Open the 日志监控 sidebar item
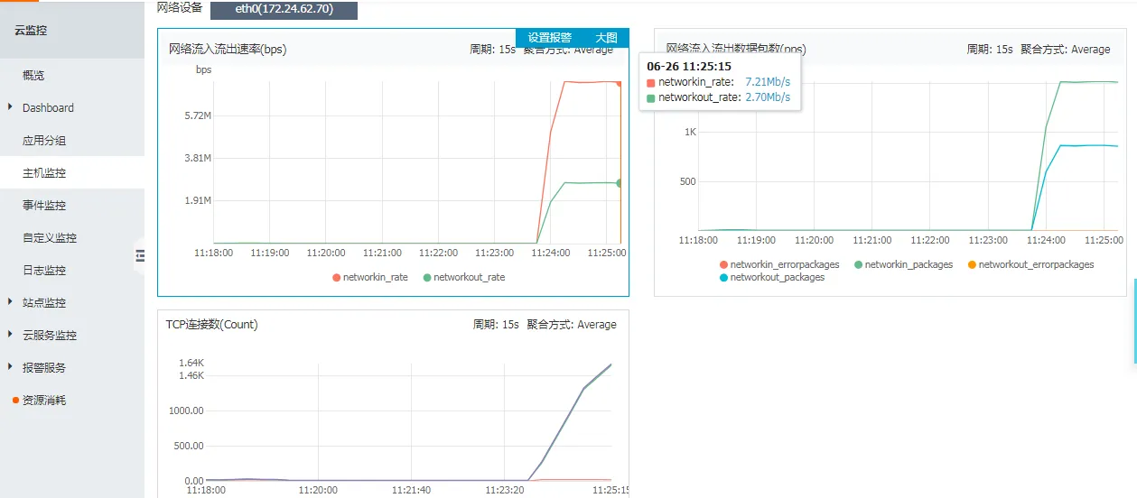 point(44,270)
